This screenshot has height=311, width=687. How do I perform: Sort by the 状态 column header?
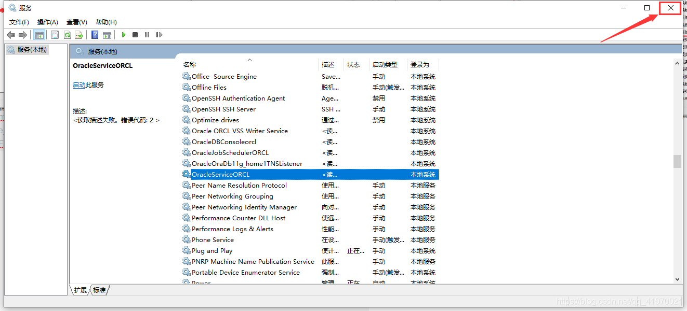point(357,64)
